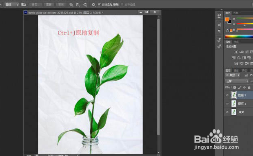Open the path operations icon in options bar
Image resolution: width=253 pixels, height=156 pixels.
71,4
